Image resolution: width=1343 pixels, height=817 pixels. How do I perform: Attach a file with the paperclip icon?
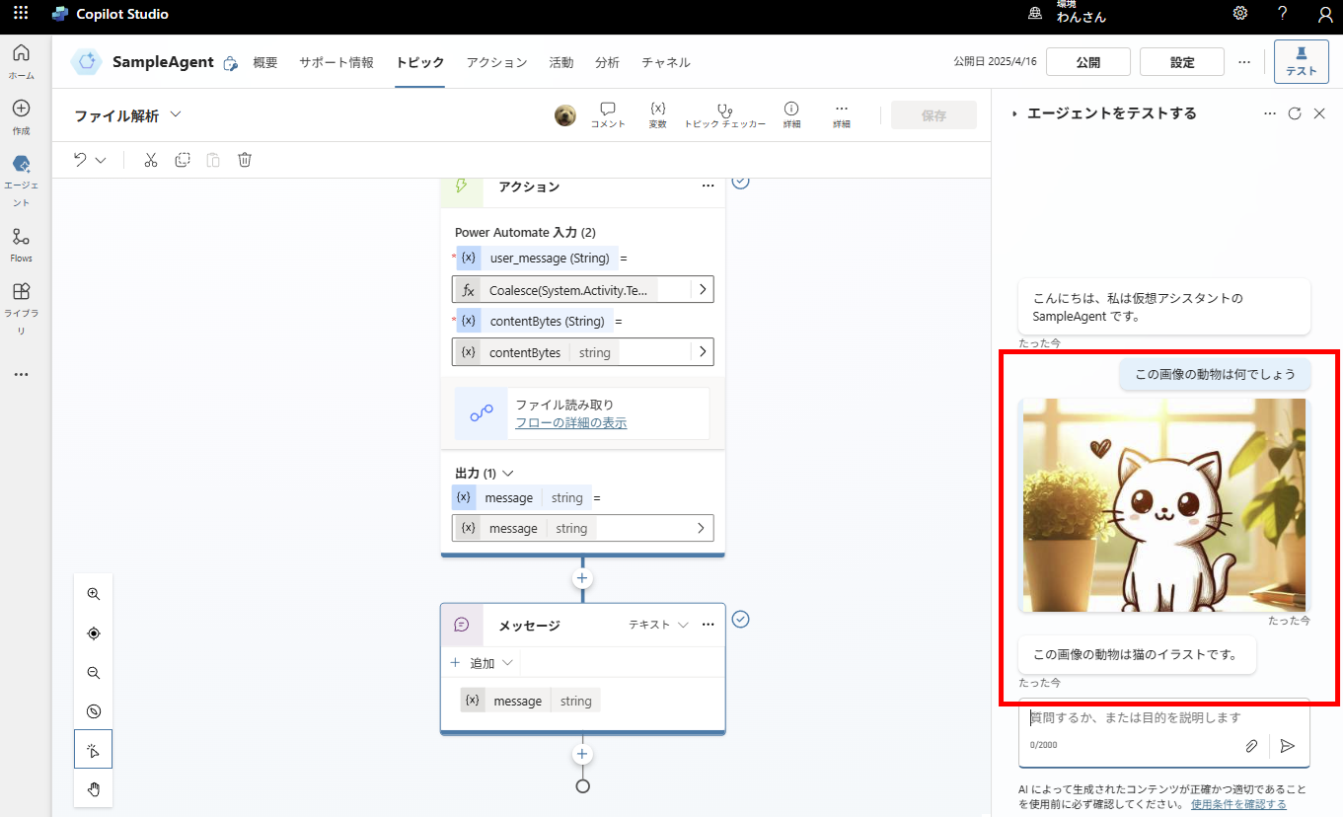point(1251,746)
